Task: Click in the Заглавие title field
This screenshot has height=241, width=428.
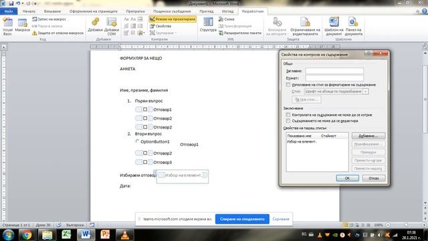Action: pos(334,71)
